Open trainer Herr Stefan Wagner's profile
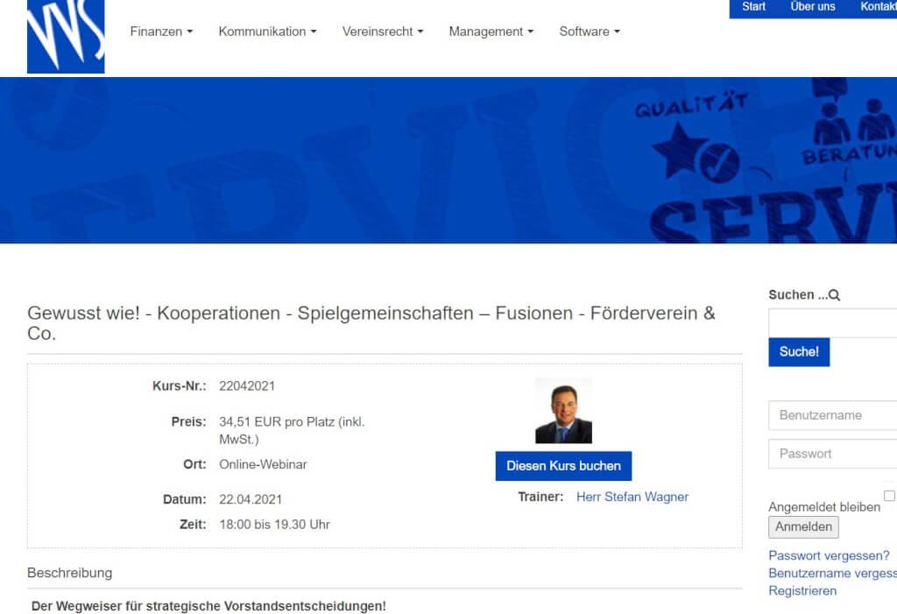Viewport: 897px width, 614px height. [x=632, y=497]
